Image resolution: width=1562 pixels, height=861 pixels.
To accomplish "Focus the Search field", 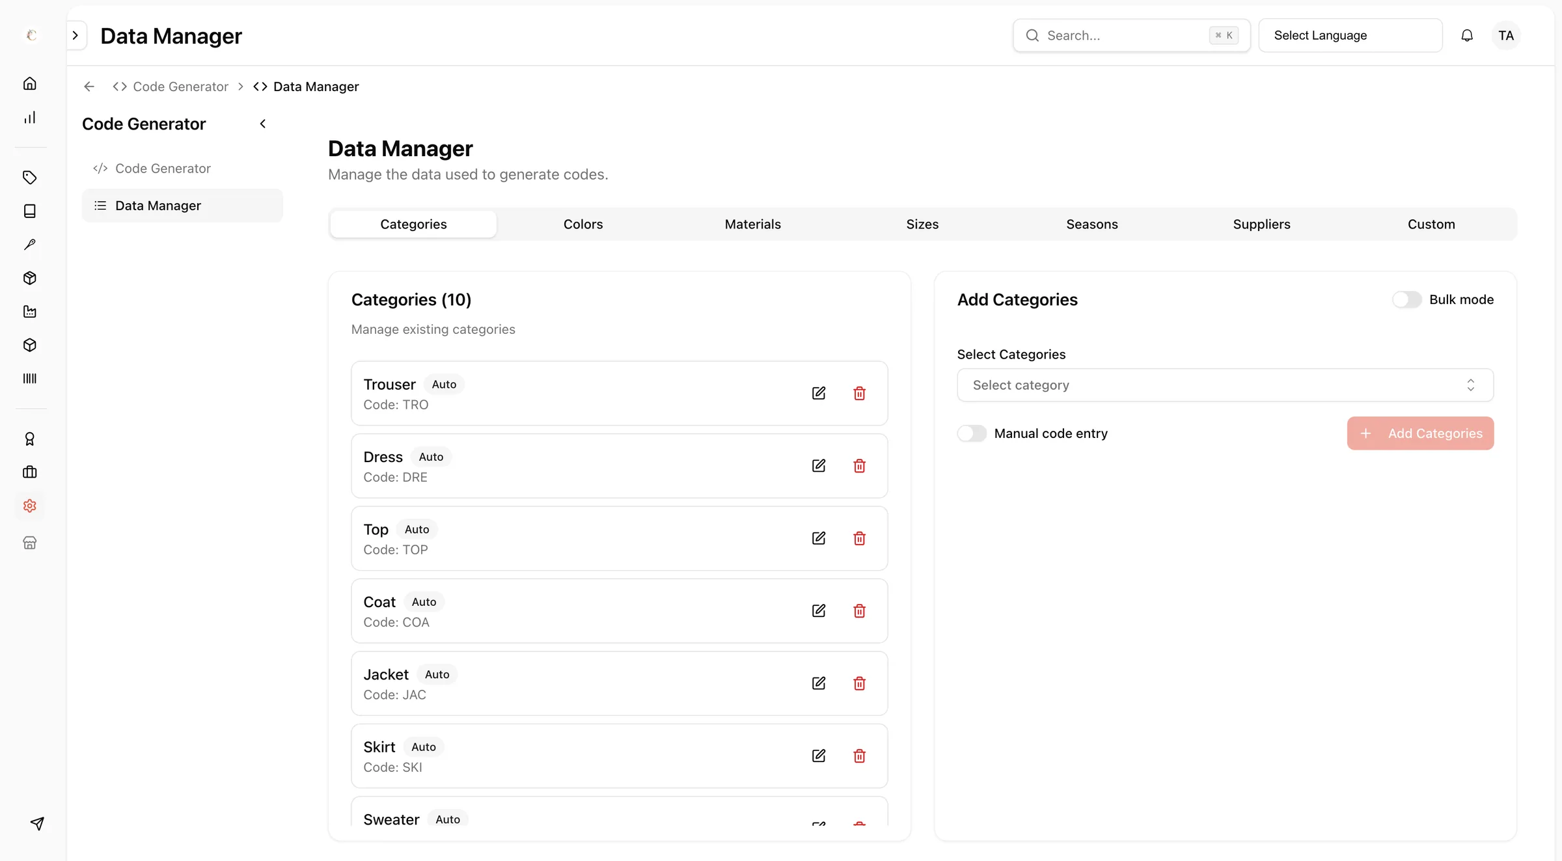I will (1131, 35).
